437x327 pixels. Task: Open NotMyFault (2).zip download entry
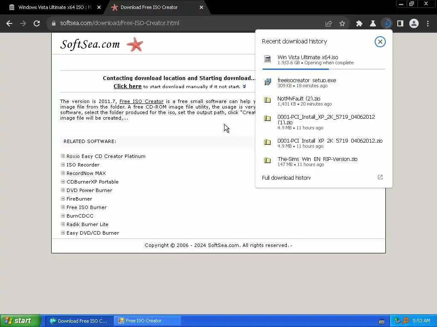tap(323, 101)
